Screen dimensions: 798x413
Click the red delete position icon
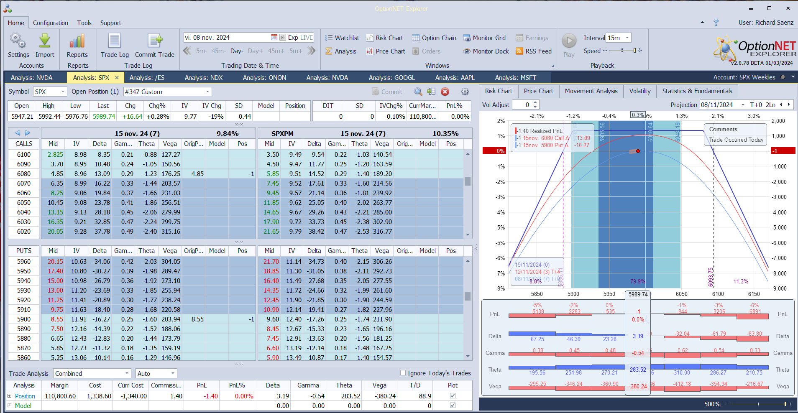coord(445,92)
